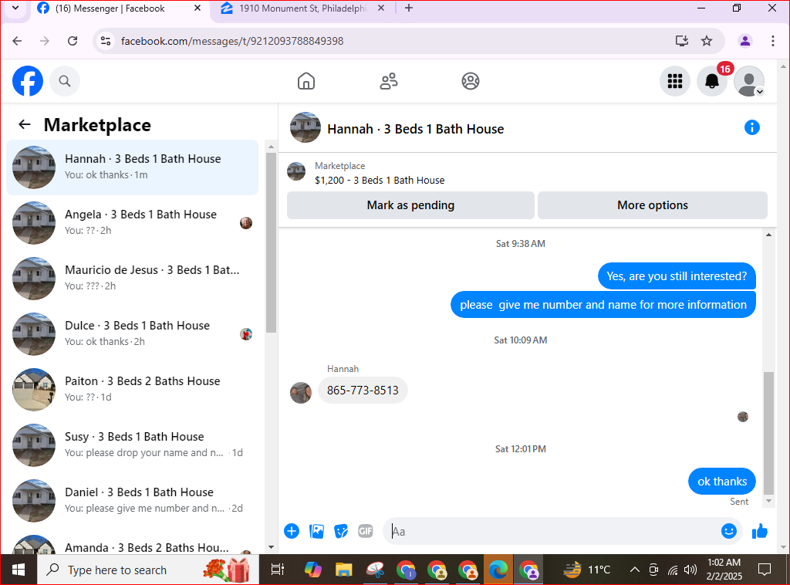The width and height of the screenshot is (790, 585).
Task: Install app icon in address bar
Action: pyautogui.click(x=682, y=41)
